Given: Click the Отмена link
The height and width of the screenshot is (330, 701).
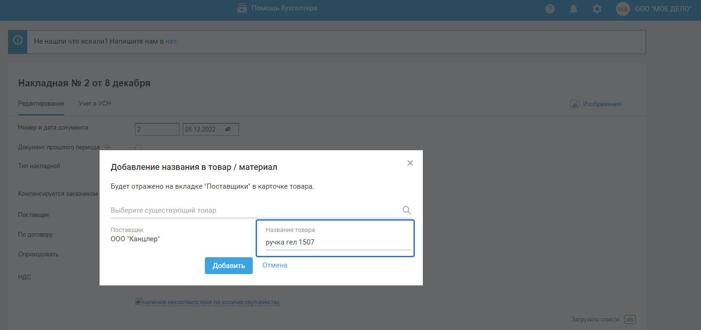Looking at the screenshot, I should (275, 265).
